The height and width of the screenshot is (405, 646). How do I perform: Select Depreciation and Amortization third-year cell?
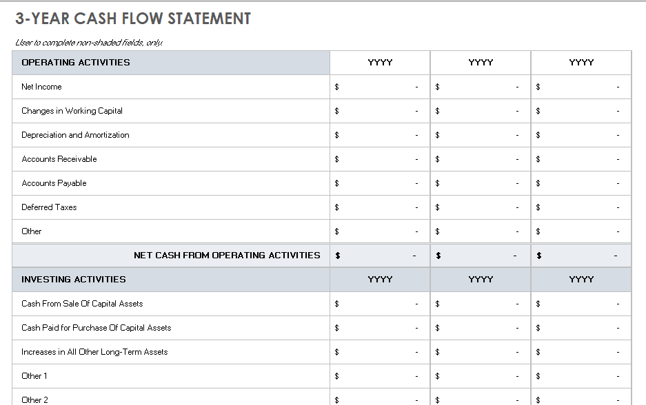581,135
